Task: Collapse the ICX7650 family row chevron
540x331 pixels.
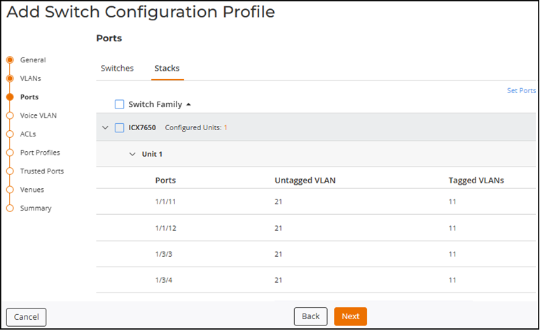Action: click(105, 127)
